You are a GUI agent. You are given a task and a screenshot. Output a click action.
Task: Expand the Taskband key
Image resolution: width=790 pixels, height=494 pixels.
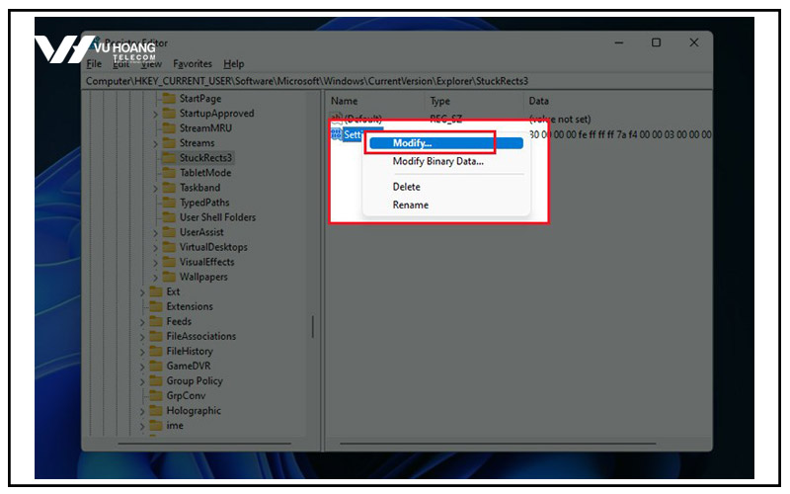(x=155, y=189)
